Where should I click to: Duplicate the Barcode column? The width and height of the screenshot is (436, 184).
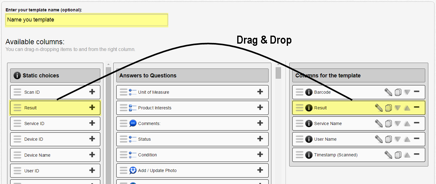pyautogui.click(x=398, y=92)
